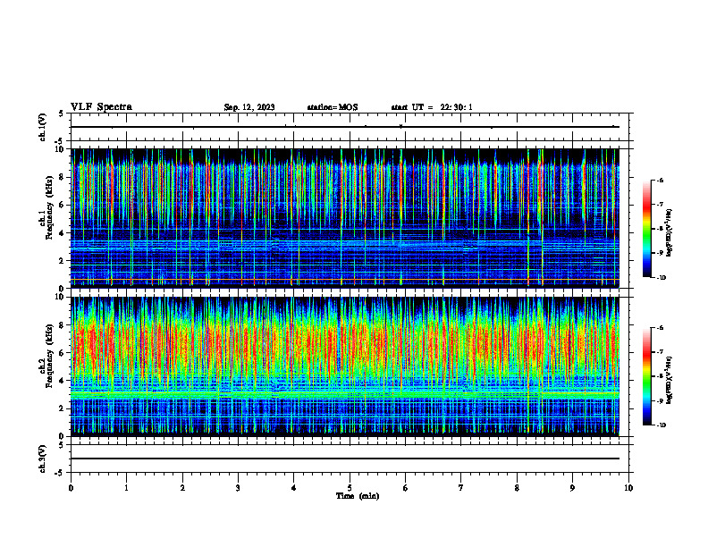The height and width of the screenshot is (547, 708).
Task: Click the ch.3 voltage trace line
Action: [345, 459]
